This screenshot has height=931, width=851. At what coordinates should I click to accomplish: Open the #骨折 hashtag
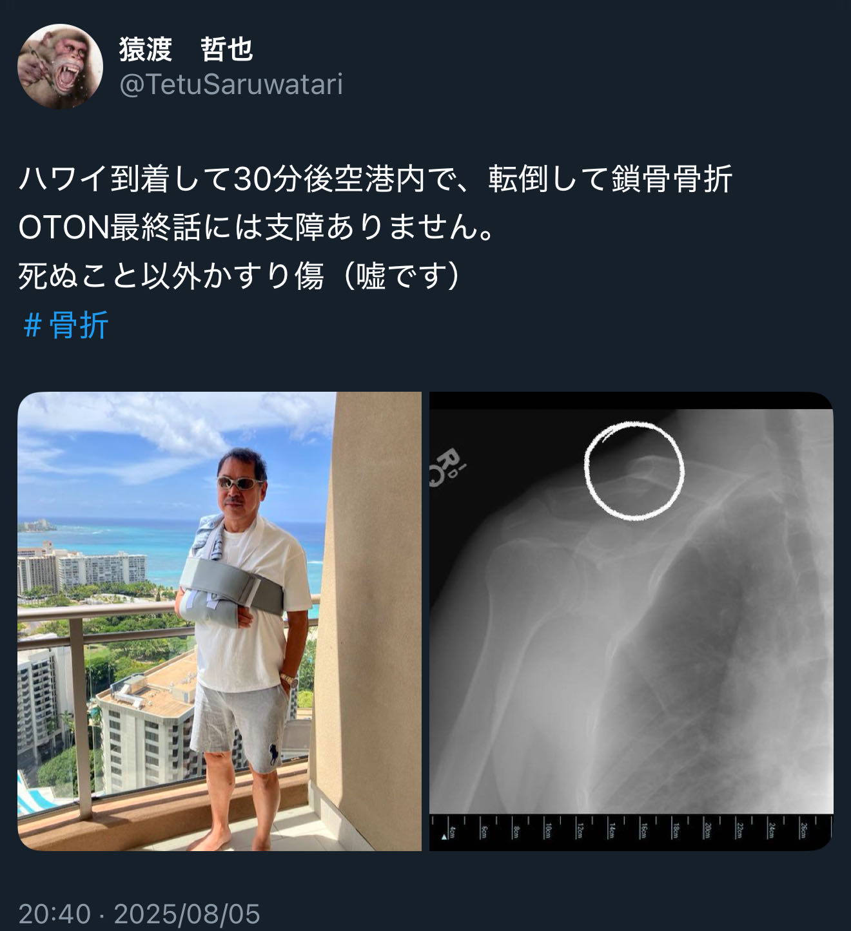click(66, 325)
